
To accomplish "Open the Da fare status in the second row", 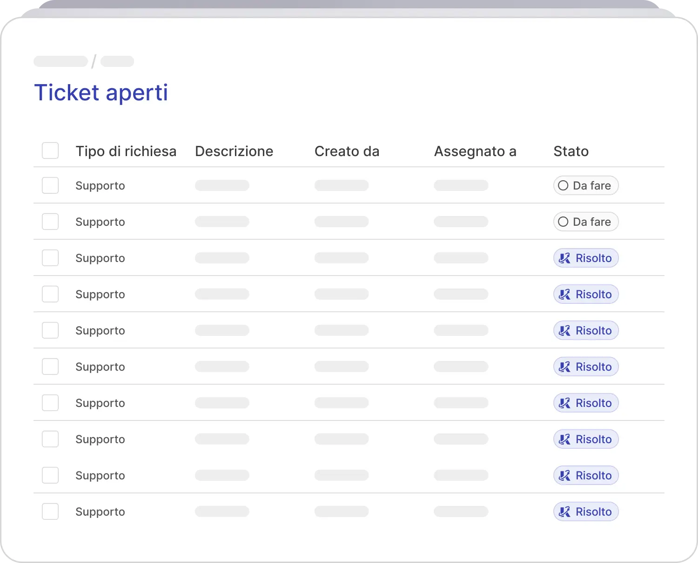I will [586, 222].
